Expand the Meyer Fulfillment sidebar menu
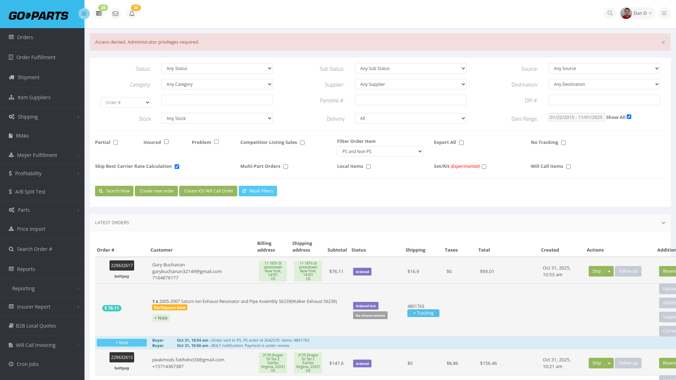 (x=42, y=155)
